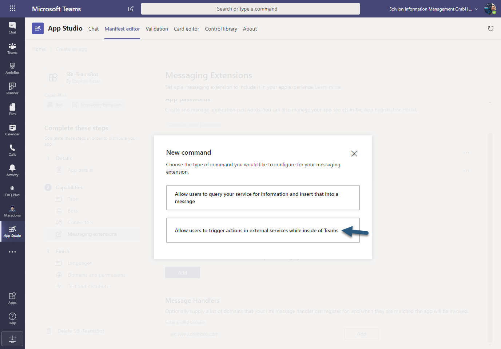Screen dimensions: 501x349
Task: Open Planner from the left rail
Action: (12, 89)
